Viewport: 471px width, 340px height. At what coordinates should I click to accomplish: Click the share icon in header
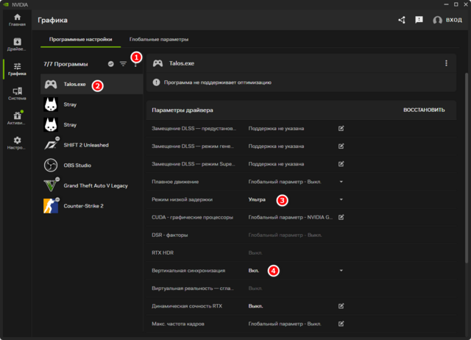(402, 20)
